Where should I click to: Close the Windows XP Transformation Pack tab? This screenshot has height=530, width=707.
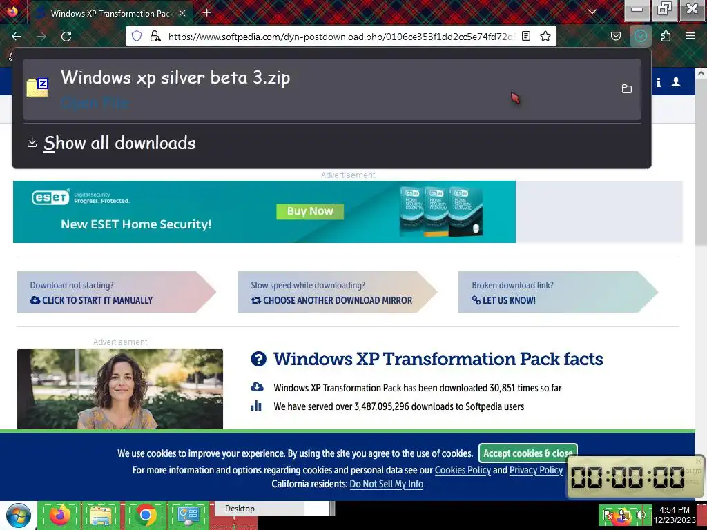pyautogui.click(x=182, y=13)
